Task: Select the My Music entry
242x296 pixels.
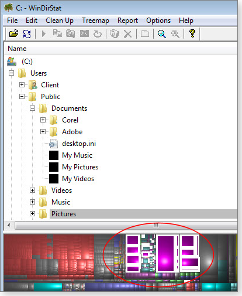Action: tap(77, 155)
